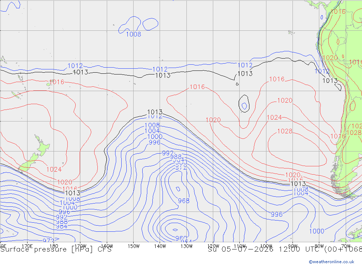Click the black 1013 label at the ridge crest near 140W
The height and width of the screenshot is (265, 362).
coord(155,112)
